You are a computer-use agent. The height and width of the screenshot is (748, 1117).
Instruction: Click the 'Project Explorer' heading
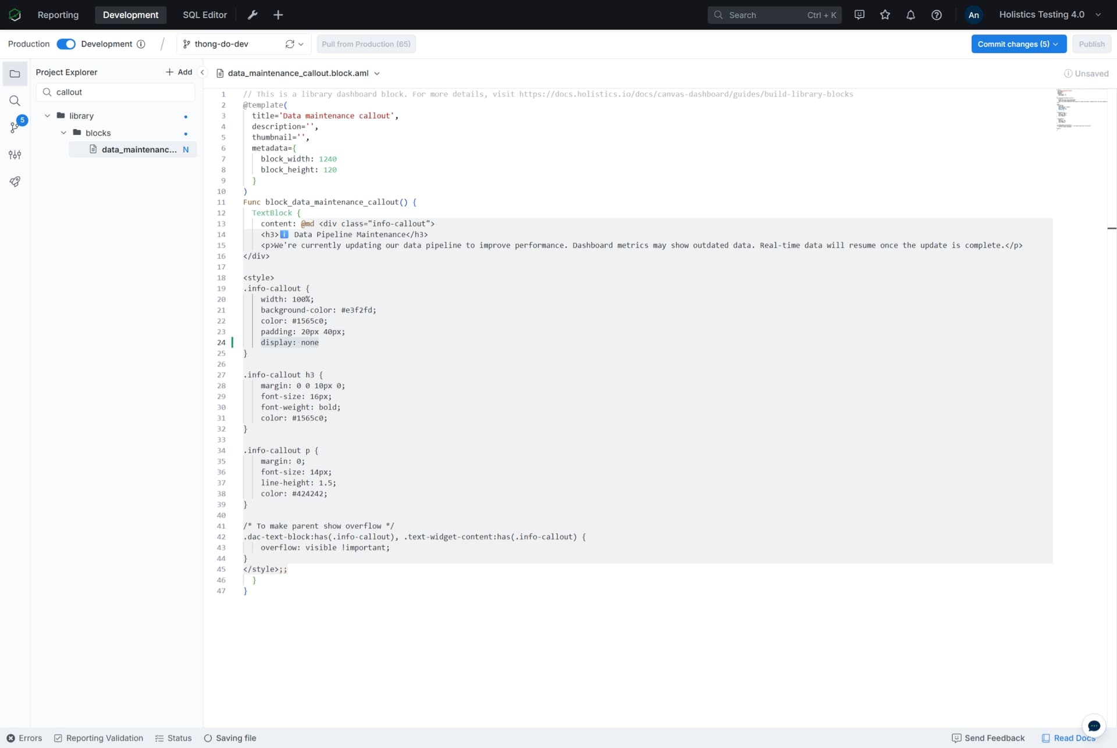[66, 72]
